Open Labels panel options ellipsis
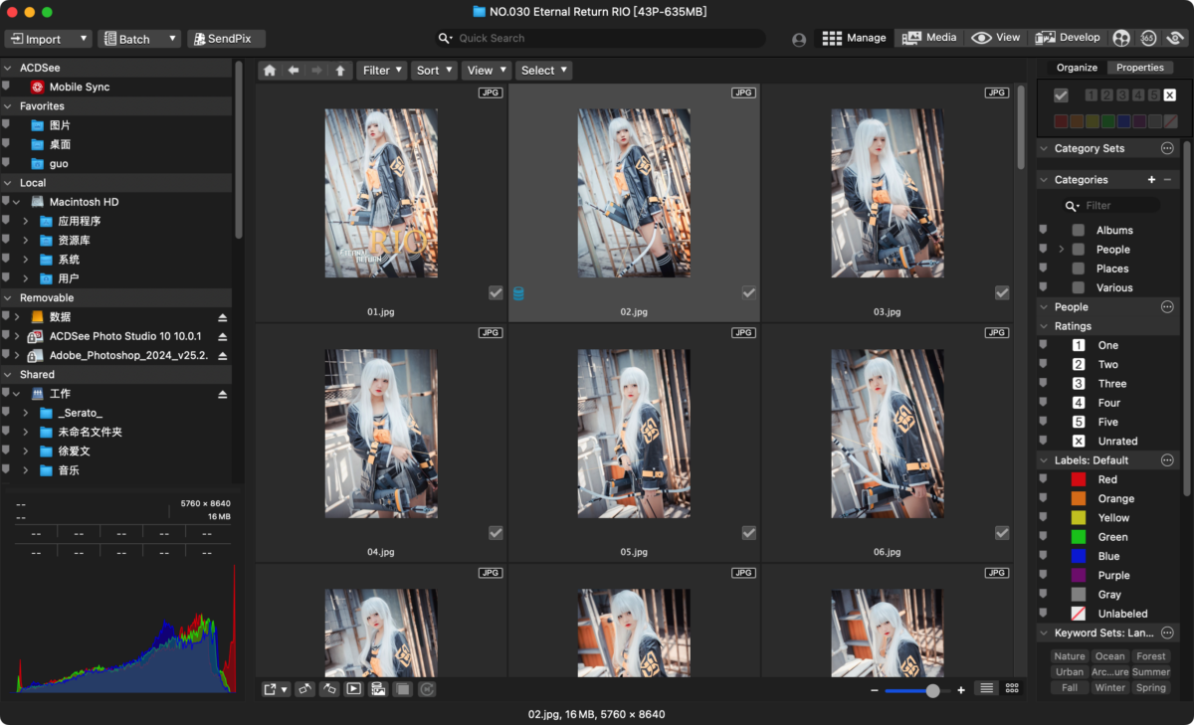This screenshot has width=1194, height=725. click(1167, 460)
